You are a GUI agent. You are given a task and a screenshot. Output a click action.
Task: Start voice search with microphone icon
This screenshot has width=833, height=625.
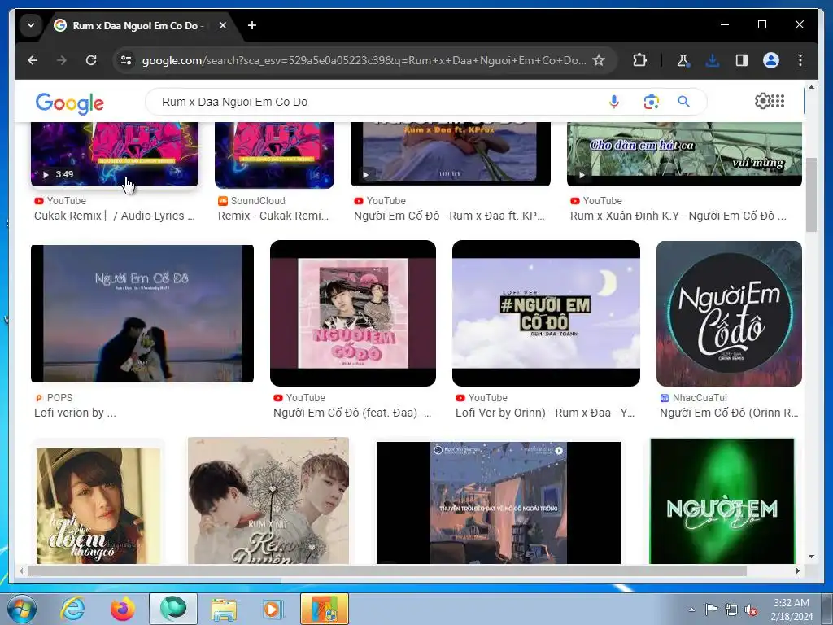click(613, 102)
